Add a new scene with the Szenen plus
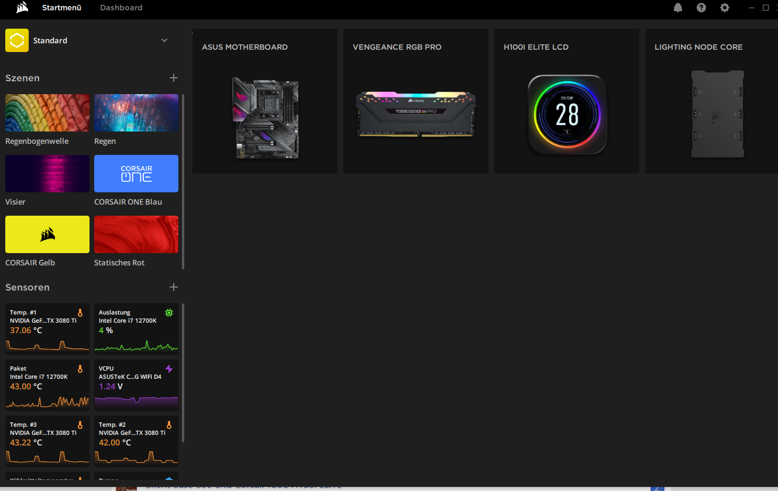The height and width of the screenshot is (491, 778). click(174, 78)
